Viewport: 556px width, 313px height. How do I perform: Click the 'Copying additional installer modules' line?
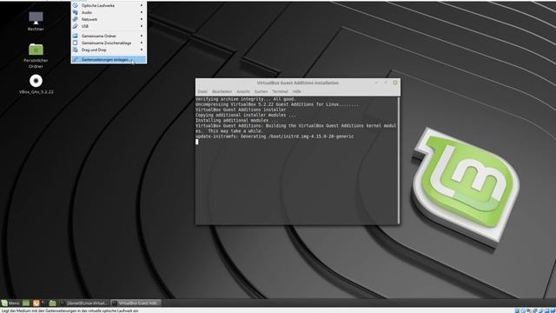coord(246,115)
